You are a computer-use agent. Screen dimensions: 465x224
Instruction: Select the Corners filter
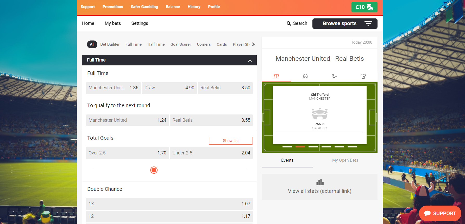pos(204,44)
